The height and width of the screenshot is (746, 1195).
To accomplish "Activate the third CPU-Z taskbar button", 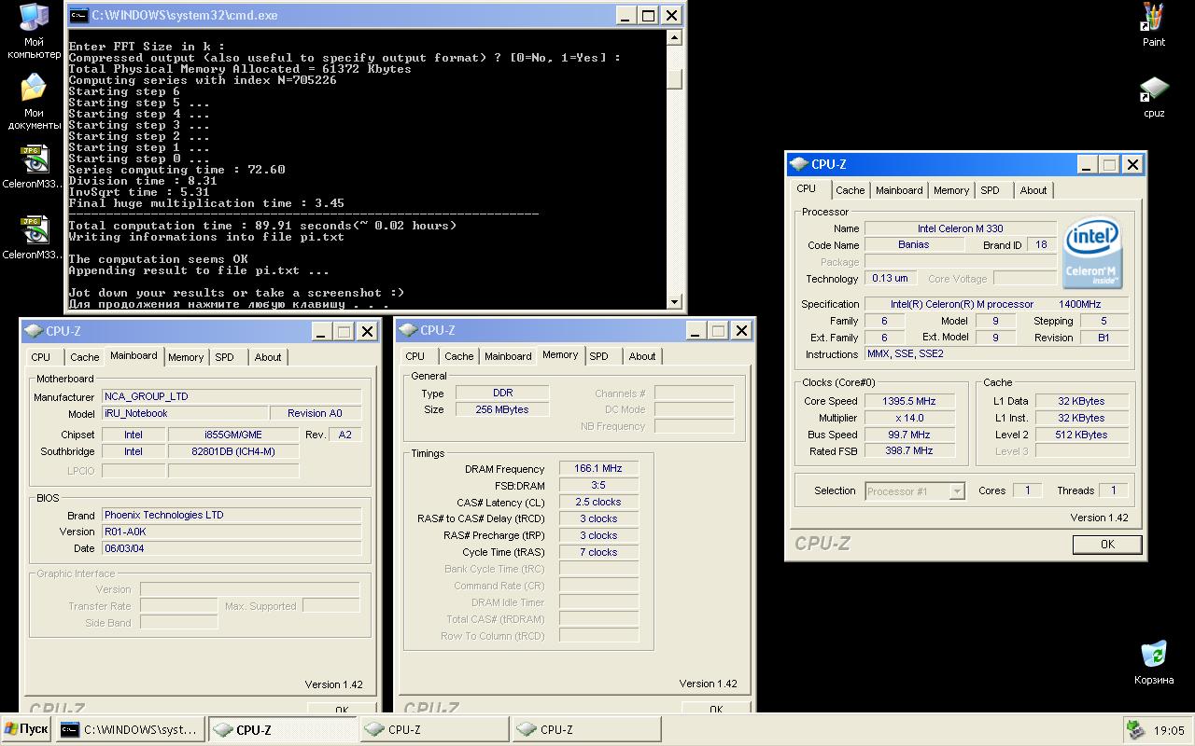I will [586, 729].
